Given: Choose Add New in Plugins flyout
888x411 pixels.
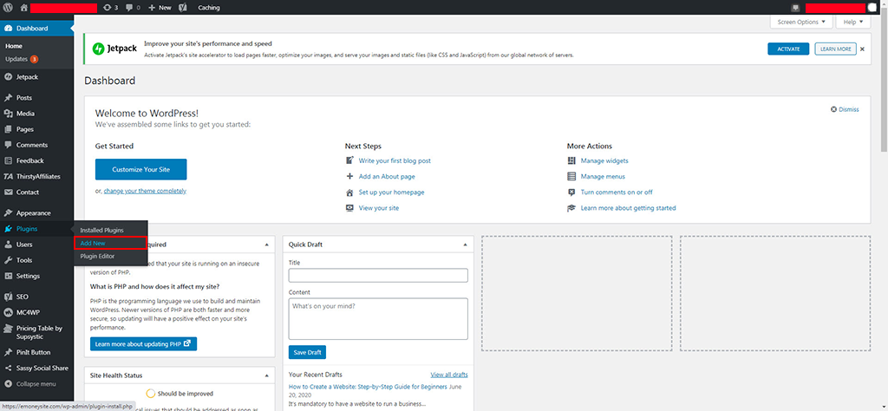Looking at the screenshot, I should tap(110, 243).
